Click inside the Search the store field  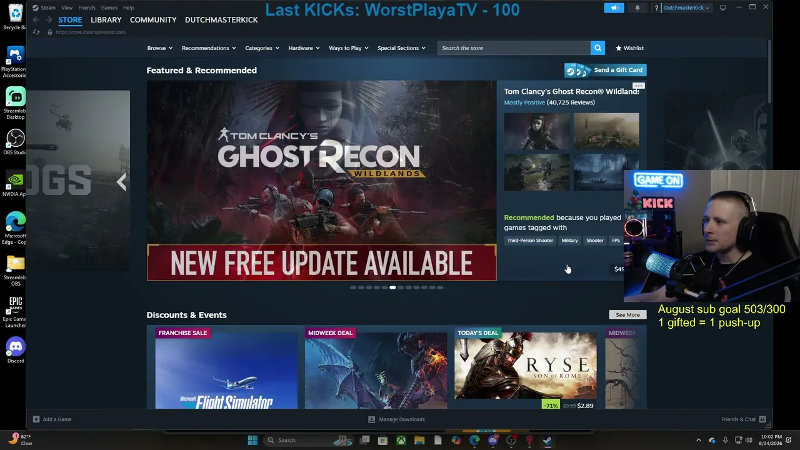(x=514, y=48)
